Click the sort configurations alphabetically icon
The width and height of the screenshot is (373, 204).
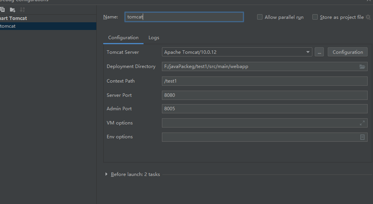[22, 10]
